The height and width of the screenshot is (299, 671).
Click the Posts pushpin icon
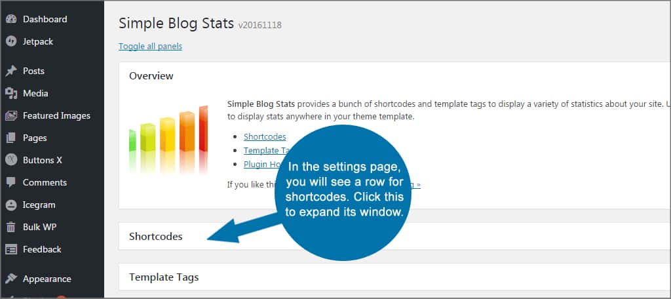pyautogui.click(x=10, y=71)
